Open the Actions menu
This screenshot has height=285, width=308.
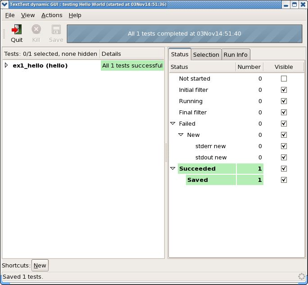tap(52, 15)
